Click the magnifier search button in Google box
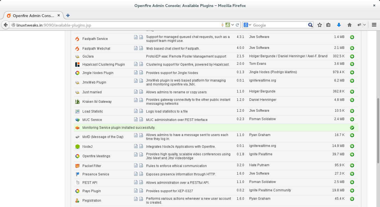Viewport: 380px width, 207px height. pyautogui.click(x=310, y=25)
